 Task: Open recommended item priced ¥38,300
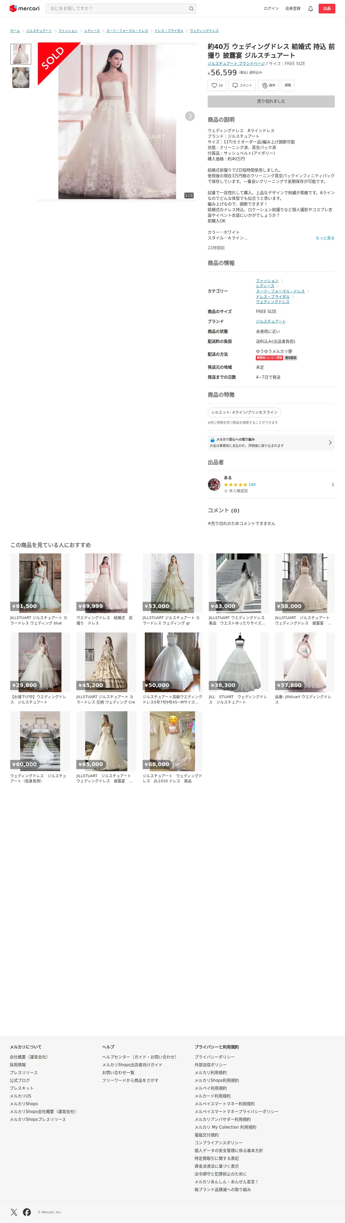[239, 668]
